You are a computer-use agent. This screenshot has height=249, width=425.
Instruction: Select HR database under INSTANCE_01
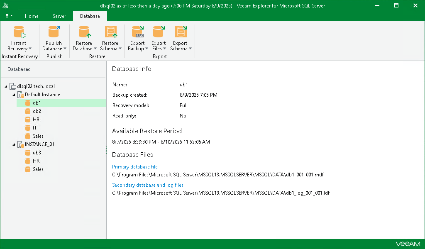36,161
